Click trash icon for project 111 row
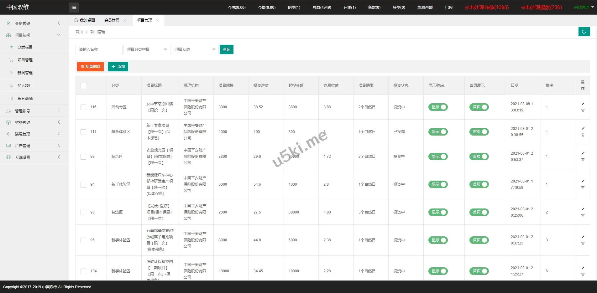 (x=583, y=135)
